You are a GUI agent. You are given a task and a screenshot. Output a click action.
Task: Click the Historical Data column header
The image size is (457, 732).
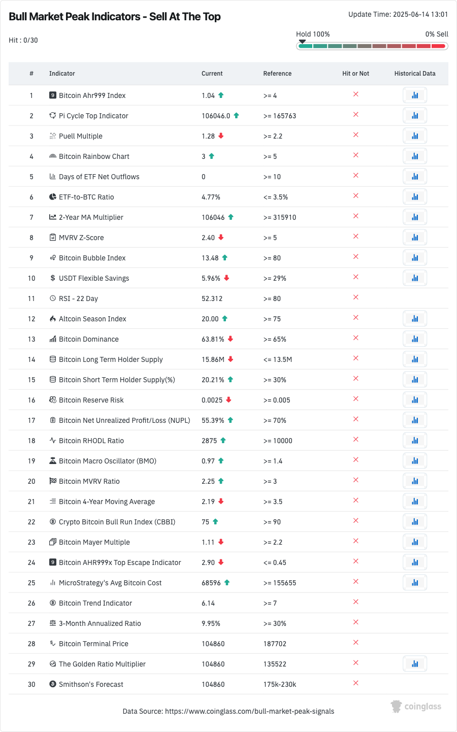[x=415, y=74]
